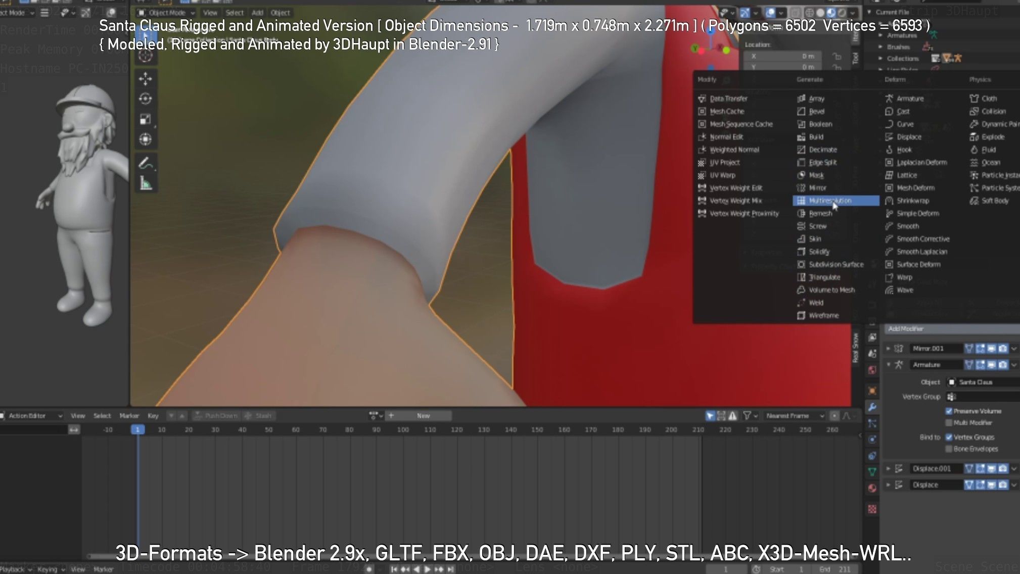Select the Scale tool in viewport toolbar
The image size is (1020, 574).
pyautogui.click(x=146, y=119)
